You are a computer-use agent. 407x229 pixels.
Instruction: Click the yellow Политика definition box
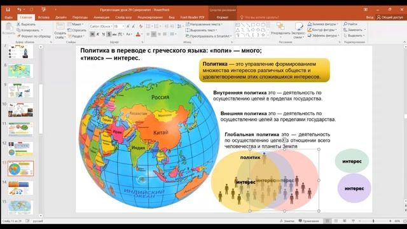click(265, 70)
